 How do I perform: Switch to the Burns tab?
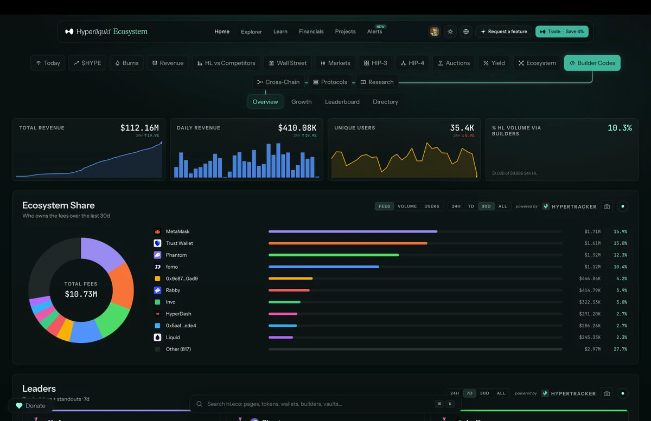tap(126, 63)
